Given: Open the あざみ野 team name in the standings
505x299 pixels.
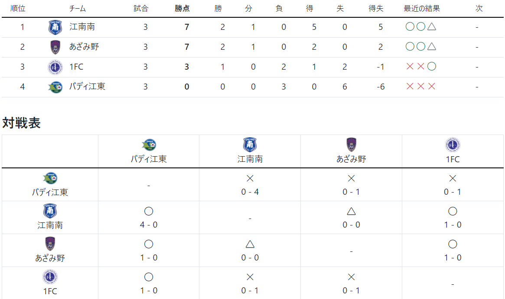Looking at the screenshot, I should [x=84, y=47].
